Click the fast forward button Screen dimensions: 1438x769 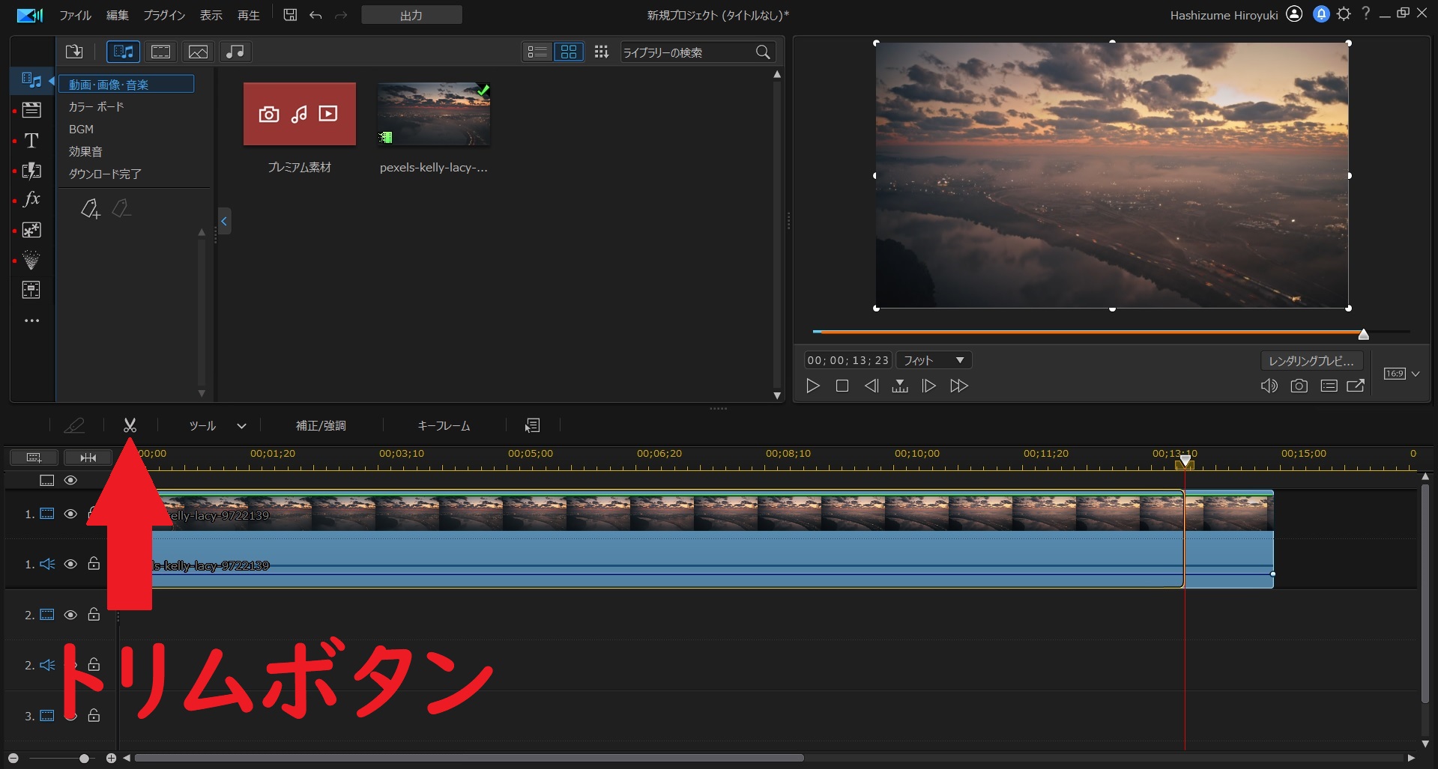[959, 386]
